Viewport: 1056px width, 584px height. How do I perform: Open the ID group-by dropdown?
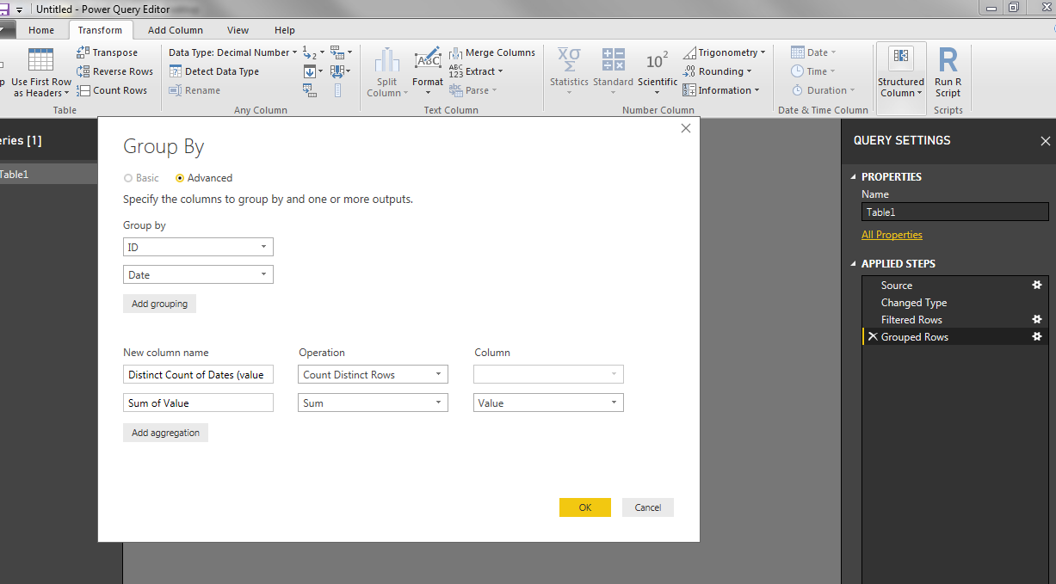pos(198,247)
